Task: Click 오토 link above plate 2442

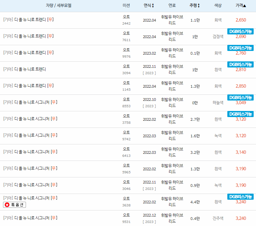Action: (126, 17)
